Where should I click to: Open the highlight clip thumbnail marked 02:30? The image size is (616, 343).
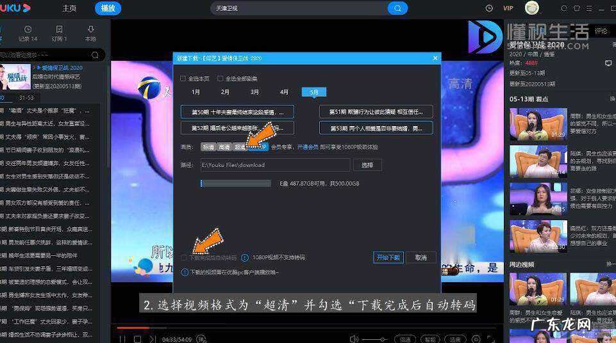538,236
